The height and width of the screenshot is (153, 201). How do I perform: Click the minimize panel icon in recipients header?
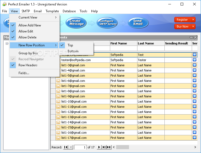pos(191,37)
